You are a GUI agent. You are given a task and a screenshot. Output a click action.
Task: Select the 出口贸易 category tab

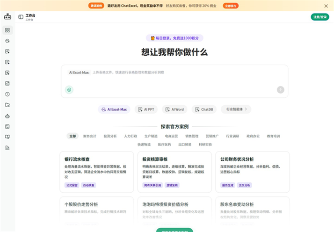pyautogui.click(x=185, y=145)
